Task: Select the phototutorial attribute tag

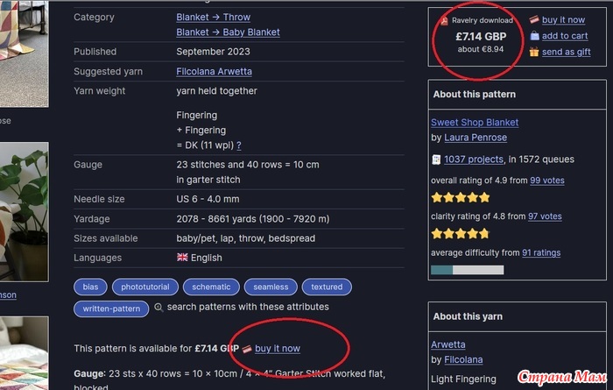Action: pos(145,287)
